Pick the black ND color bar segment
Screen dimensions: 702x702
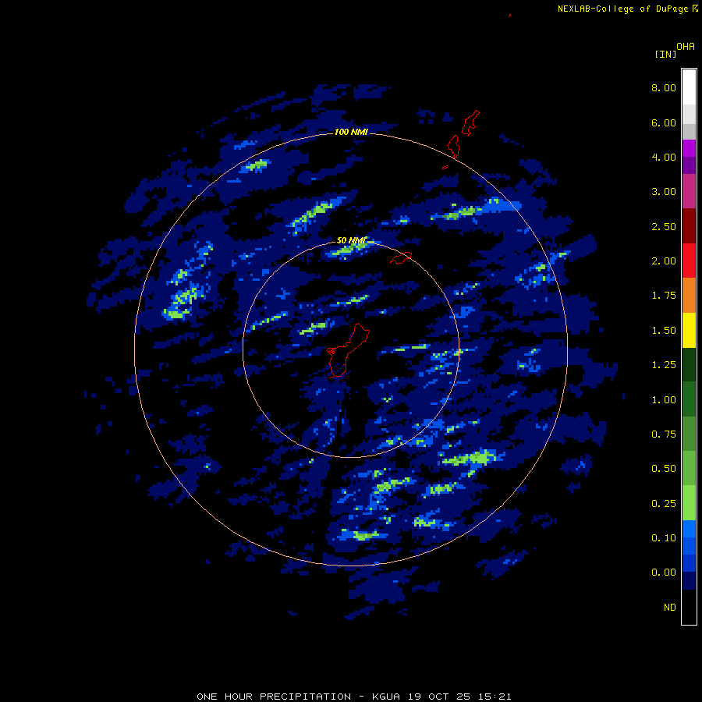pos(689,607)
